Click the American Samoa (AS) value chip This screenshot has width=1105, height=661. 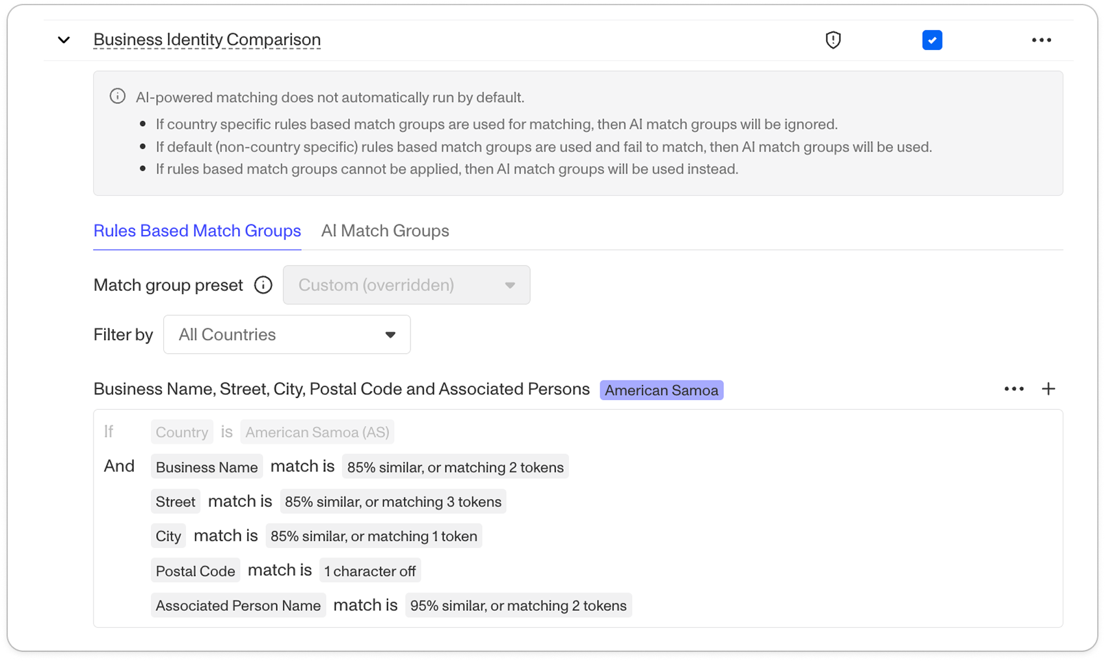point(317,432)
